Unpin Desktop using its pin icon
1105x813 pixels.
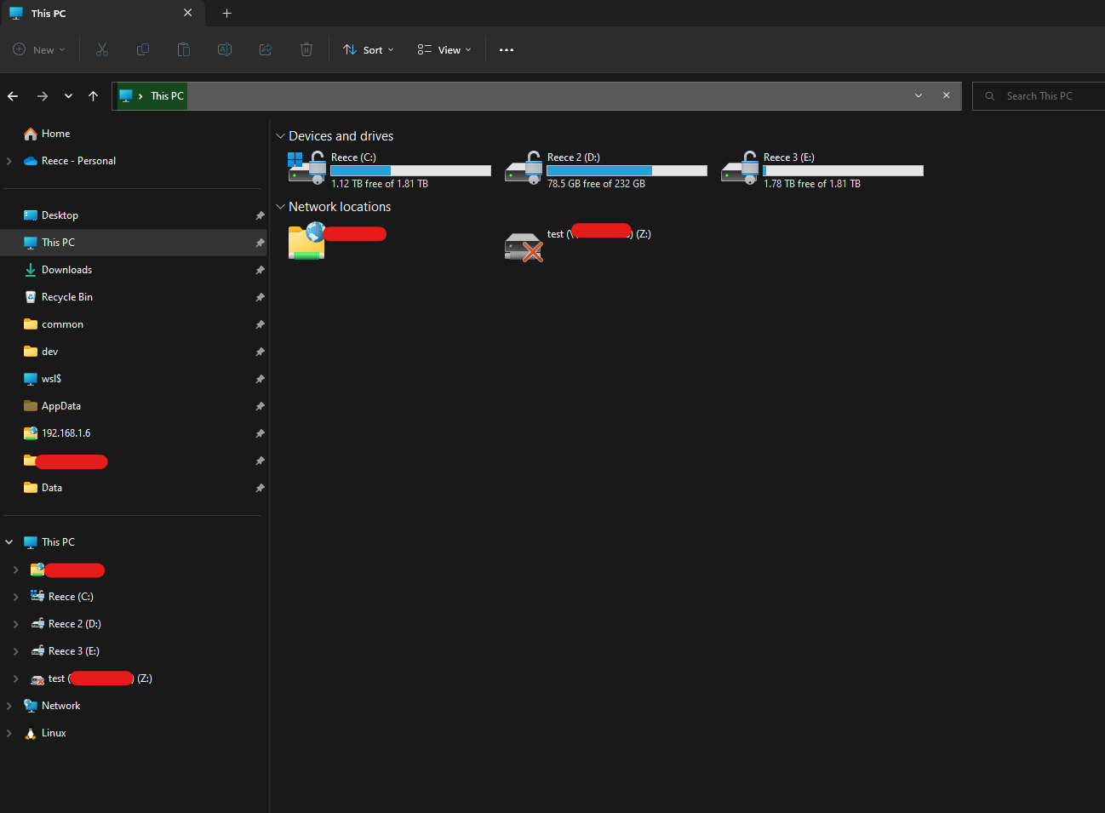[260, 216]
